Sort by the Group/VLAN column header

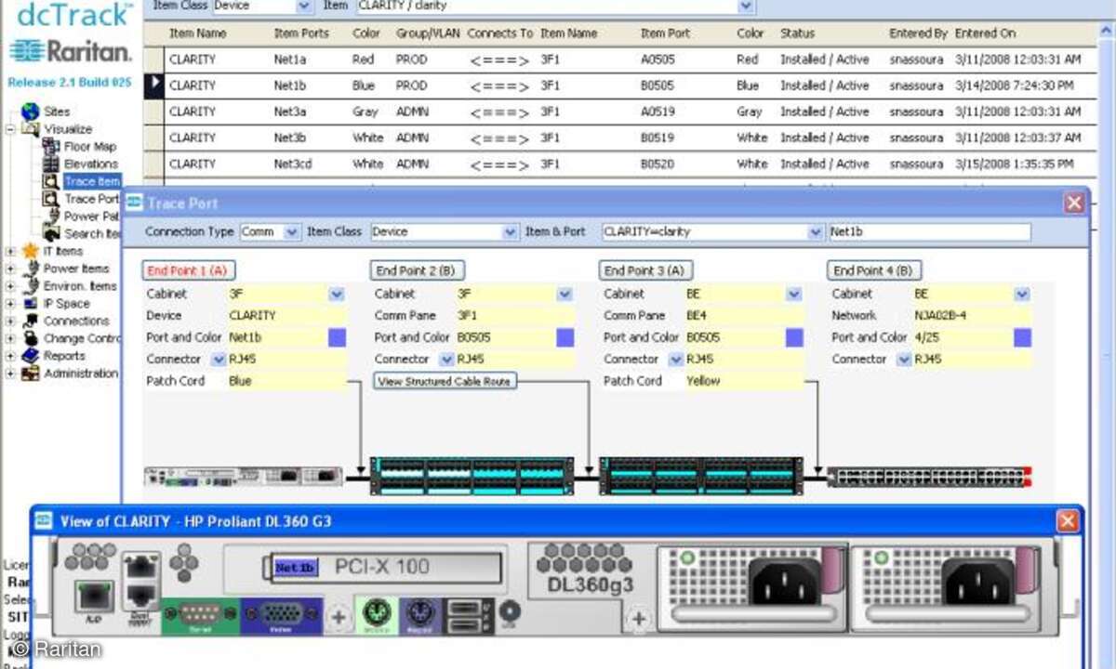pyautogui.click(x=428, y=33)
